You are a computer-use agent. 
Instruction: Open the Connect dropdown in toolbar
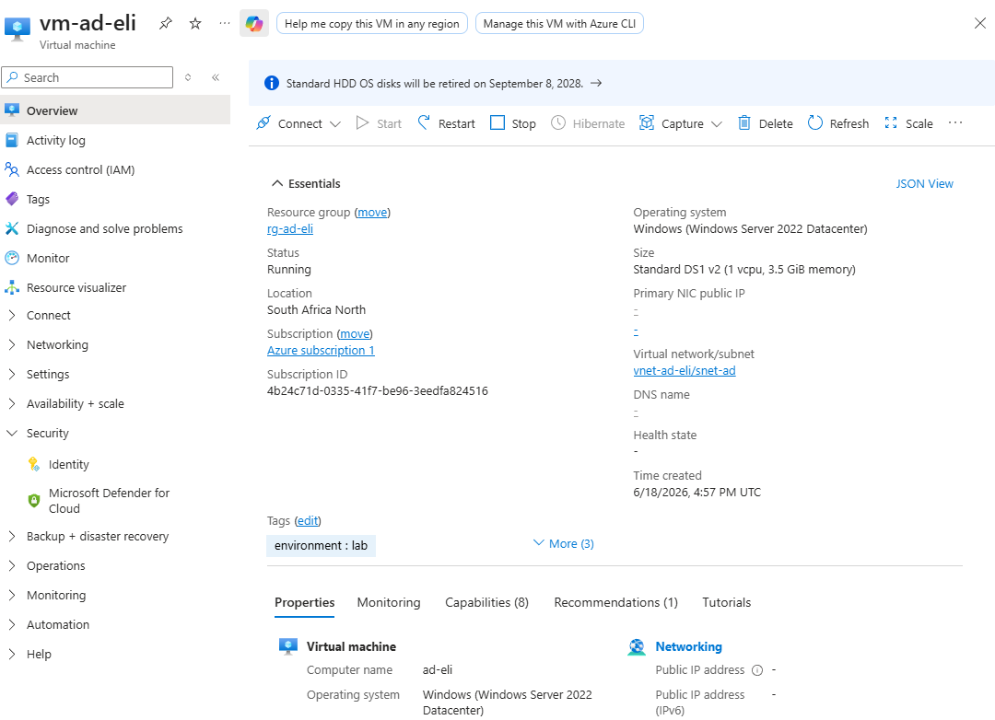(x=298, y=123)
